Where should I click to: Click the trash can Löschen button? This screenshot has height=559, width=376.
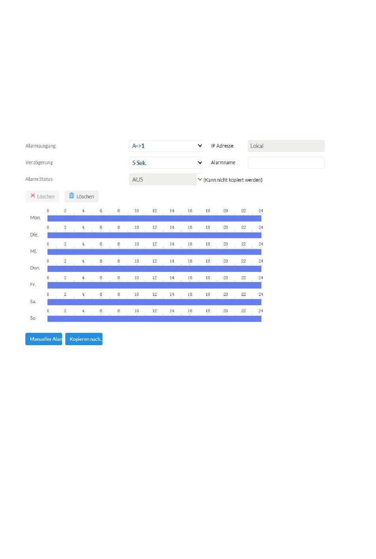click(x=82, y=196)
